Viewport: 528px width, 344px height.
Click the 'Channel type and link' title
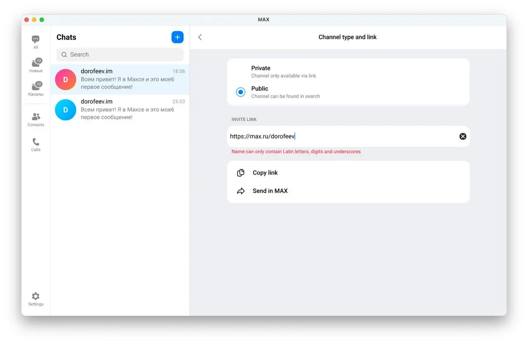pyautogui.click(x=348, y=37)
